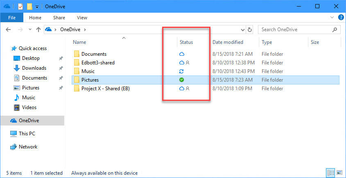This screenshot has height=178, width=346.
Task: Open the address bar history dropdown
Action: tap(243, 30)
